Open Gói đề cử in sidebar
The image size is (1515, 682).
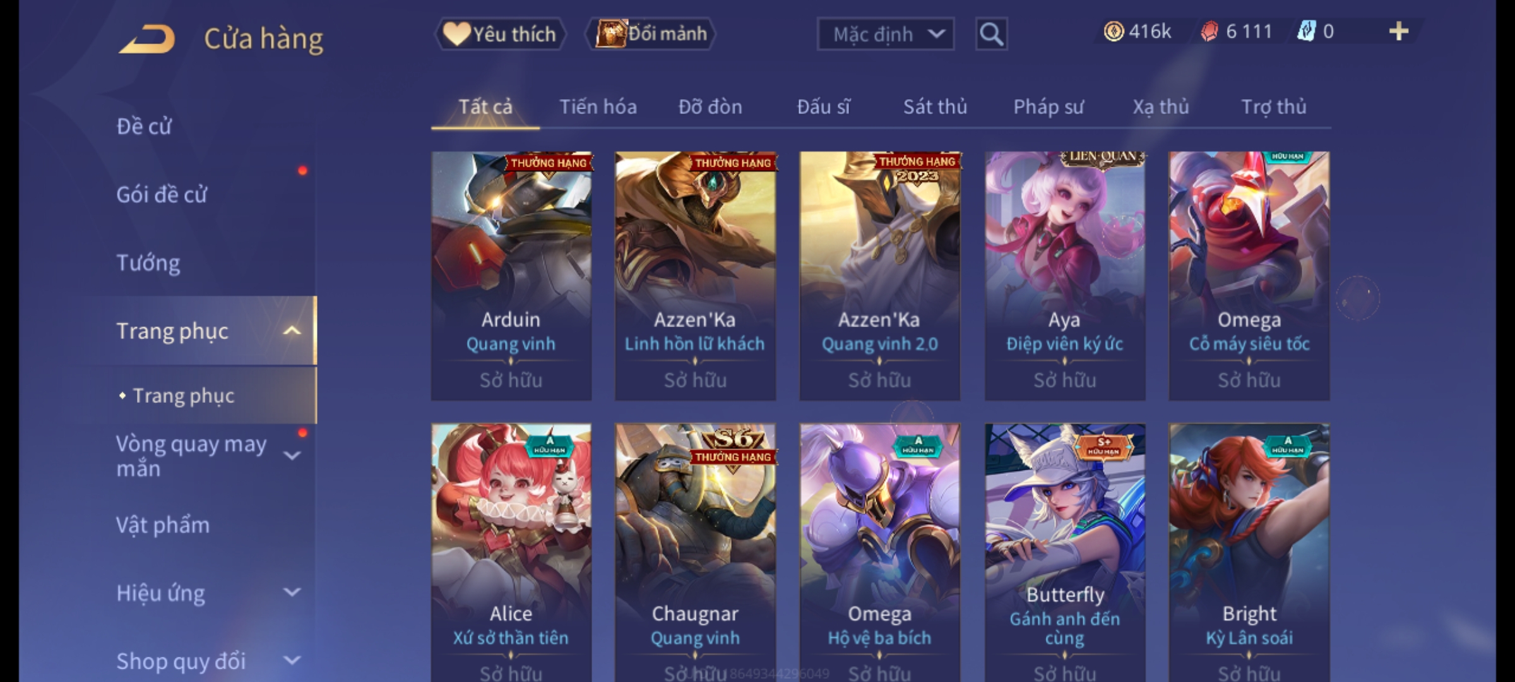[162, 194]
